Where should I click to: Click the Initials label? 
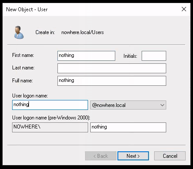130,56
